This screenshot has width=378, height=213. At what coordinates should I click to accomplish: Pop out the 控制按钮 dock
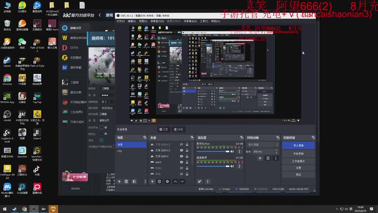click(x=313, y=137)
